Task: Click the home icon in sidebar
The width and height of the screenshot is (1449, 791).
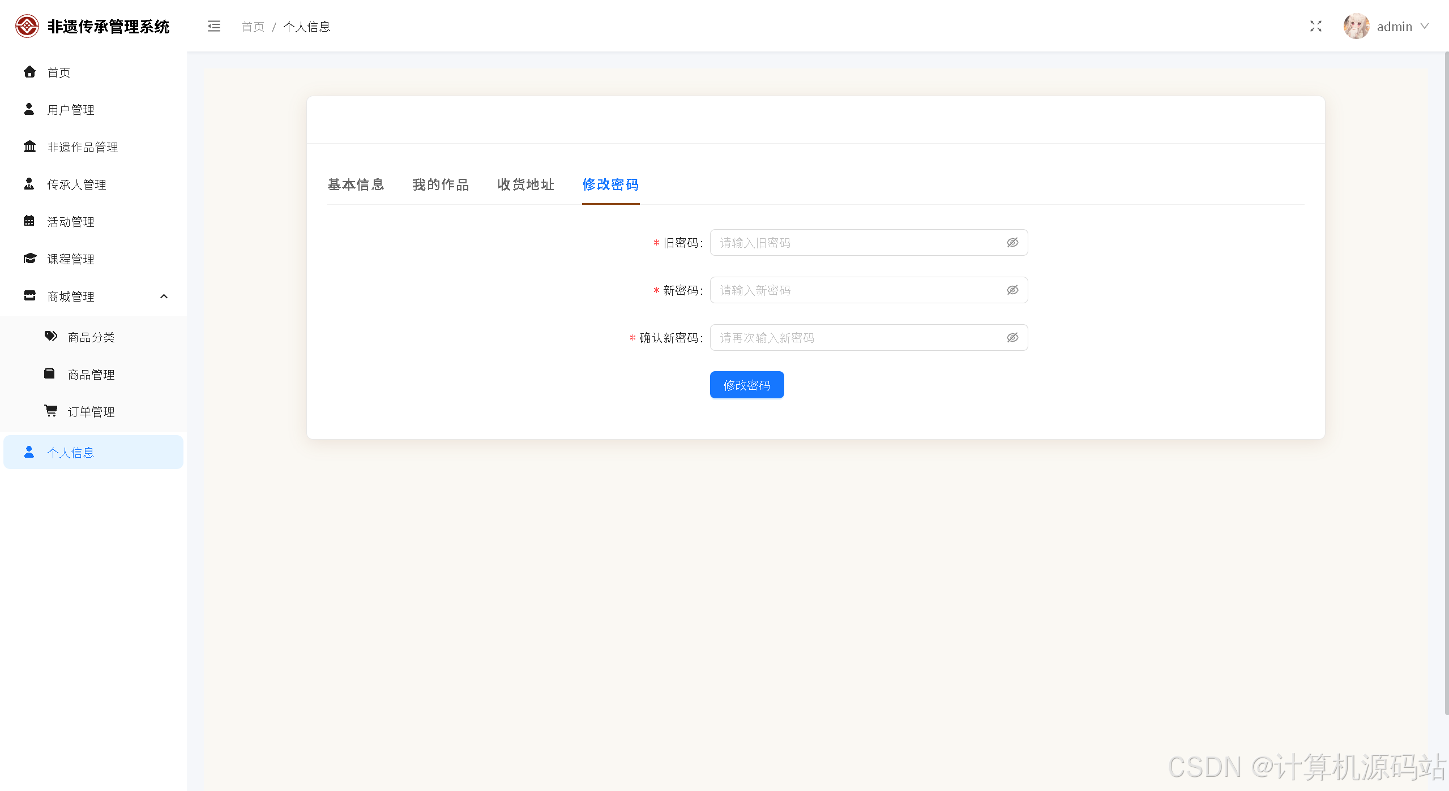Action: [x=30, y=72]
